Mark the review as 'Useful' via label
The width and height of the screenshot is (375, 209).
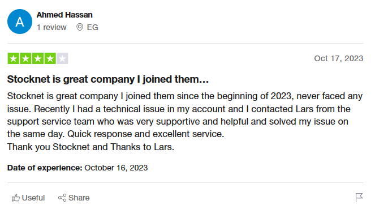[x=33, y=198]
